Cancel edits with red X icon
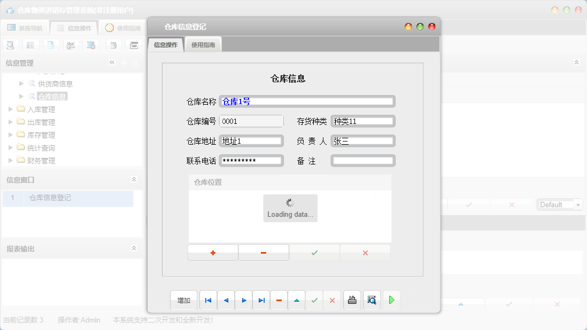The height and width of the screenshot is (330, 587). 331,300
